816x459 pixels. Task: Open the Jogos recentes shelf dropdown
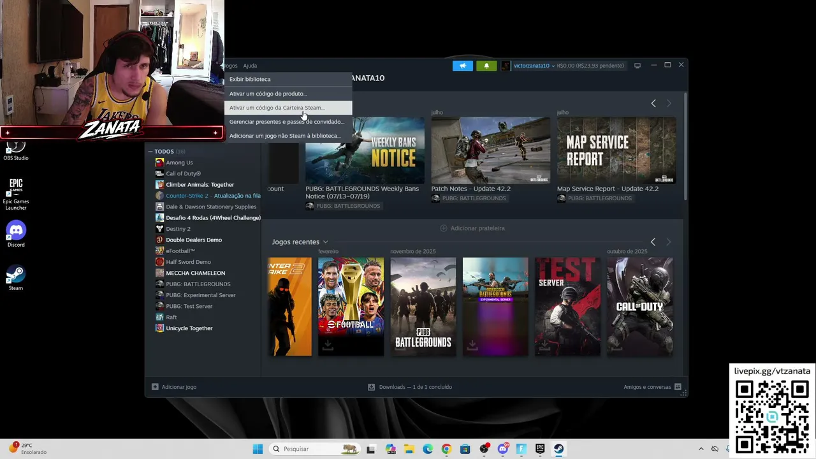(x=325, y=242)
